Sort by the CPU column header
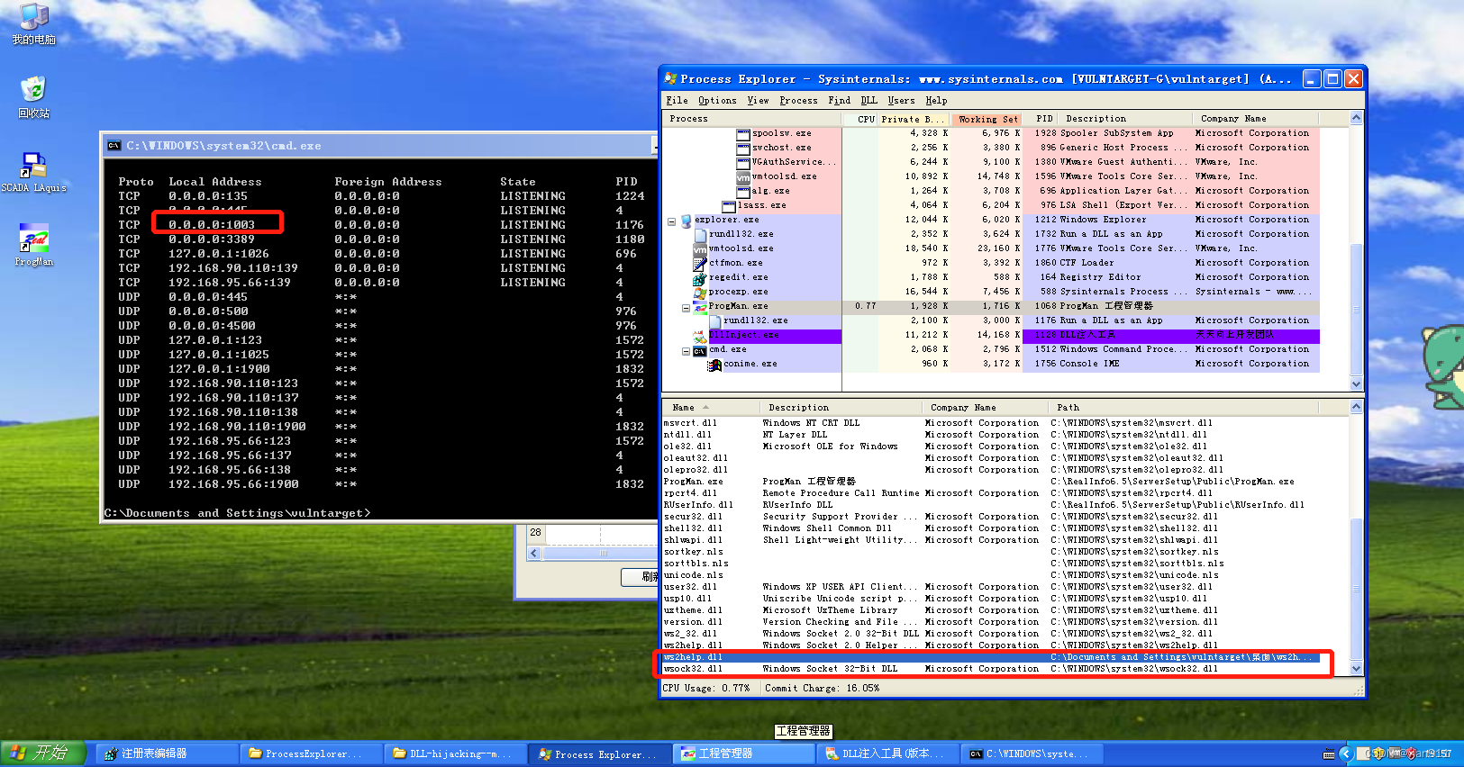 (860, 119)
